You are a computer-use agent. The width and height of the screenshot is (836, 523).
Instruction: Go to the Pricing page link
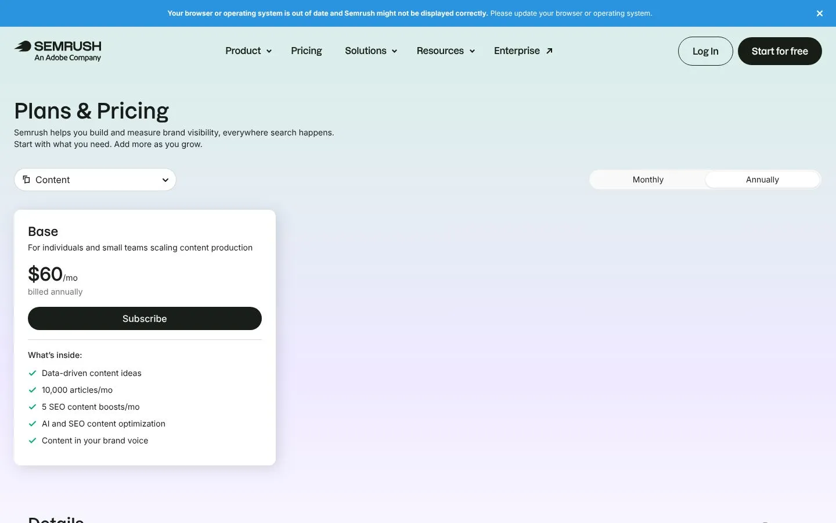pos(307,51)
